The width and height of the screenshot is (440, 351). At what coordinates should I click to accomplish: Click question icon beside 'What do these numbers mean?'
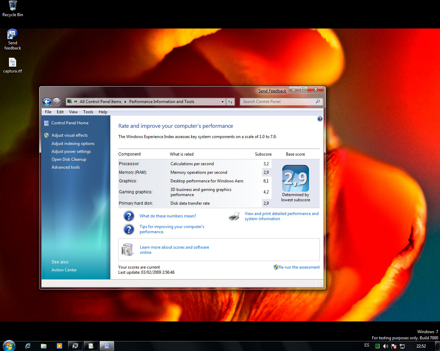tap(129, 216)
